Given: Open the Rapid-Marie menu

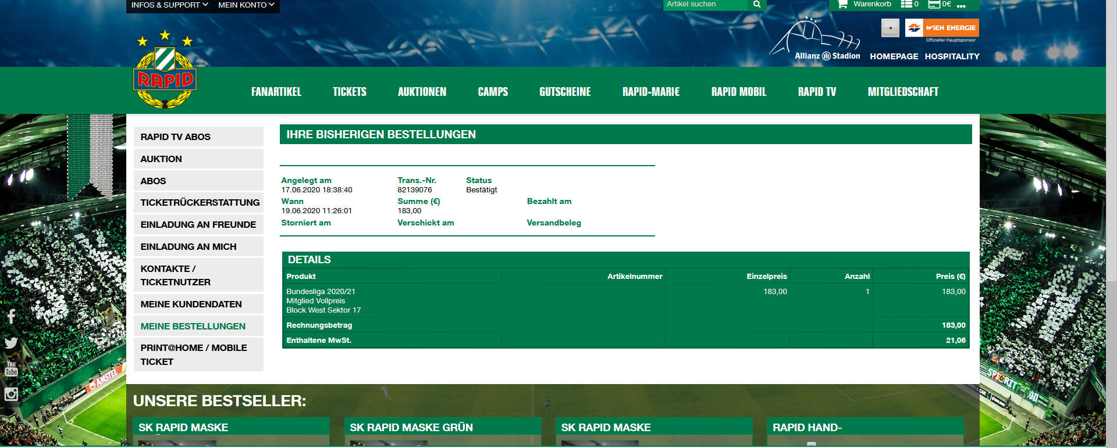Looking at the screenshot, I should [651, 92].
